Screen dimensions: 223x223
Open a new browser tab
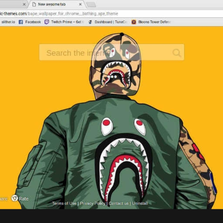pos(91,4)
